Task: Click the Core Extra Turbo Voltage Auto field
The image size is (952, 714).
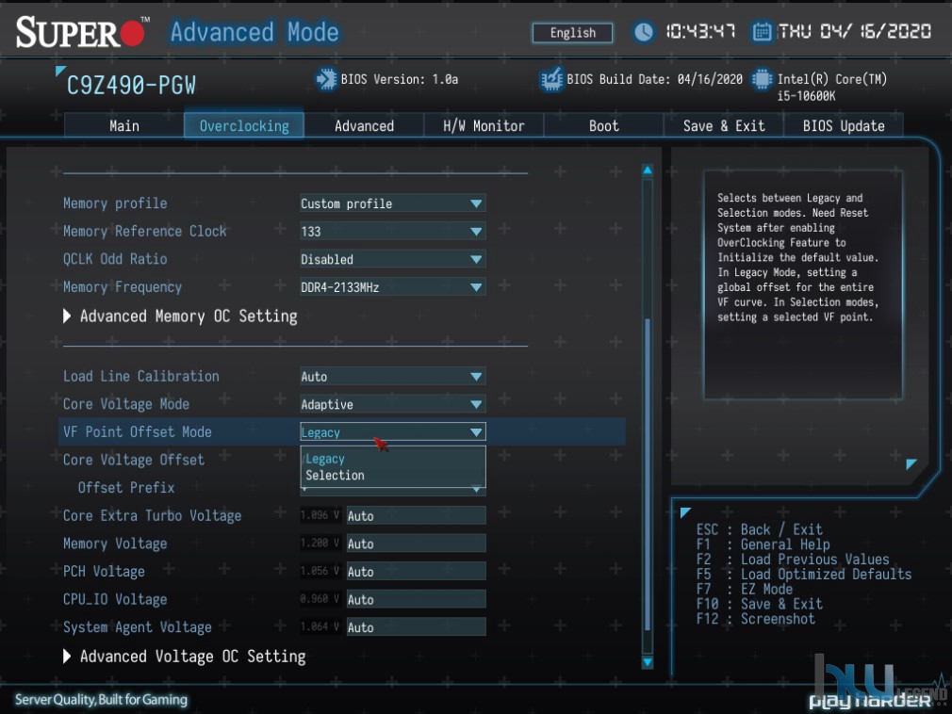Action: coord(416,515)
